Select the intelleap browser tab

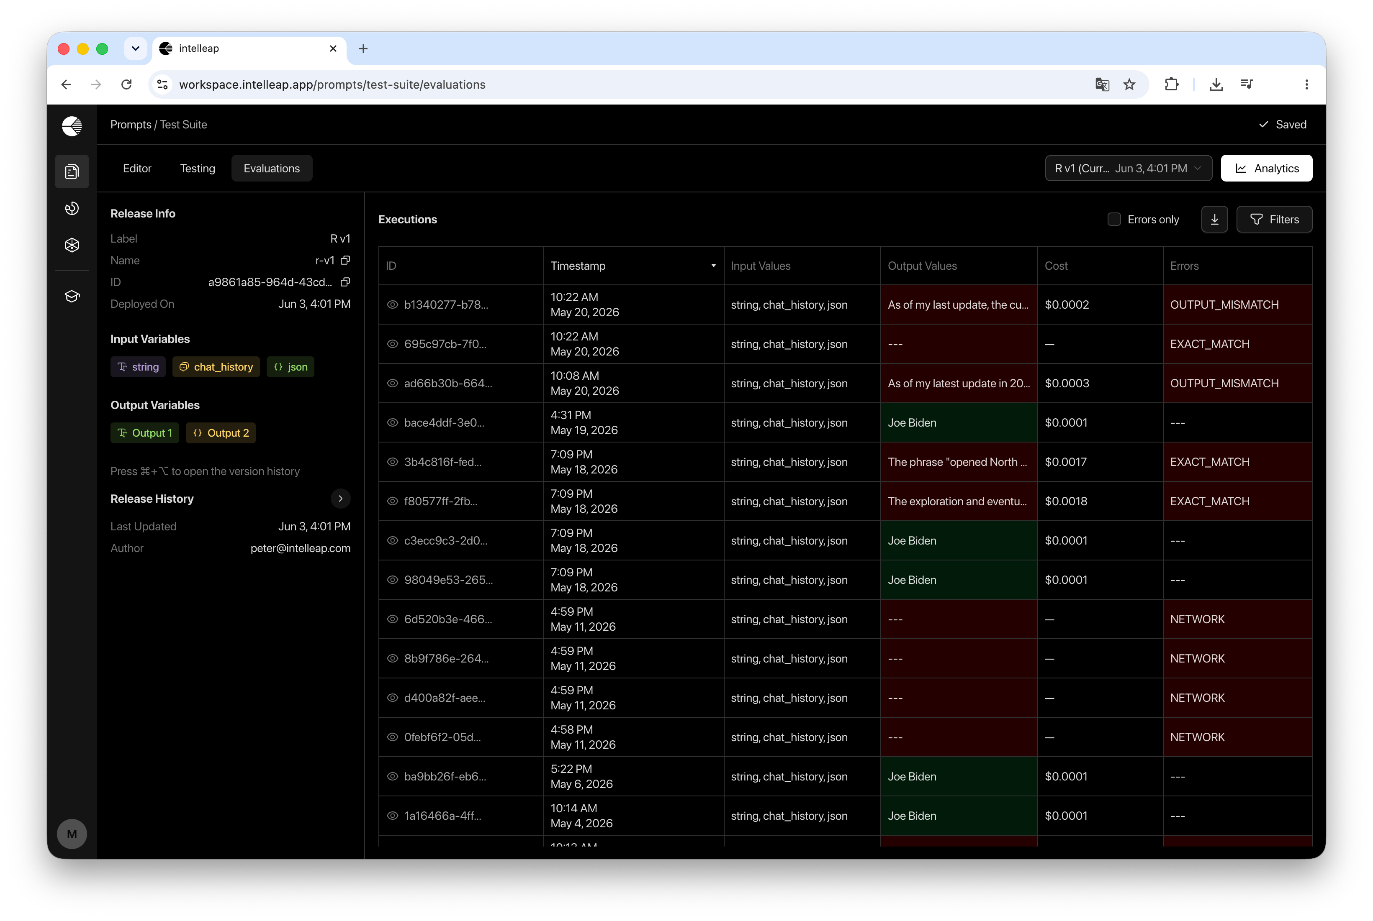250,49
